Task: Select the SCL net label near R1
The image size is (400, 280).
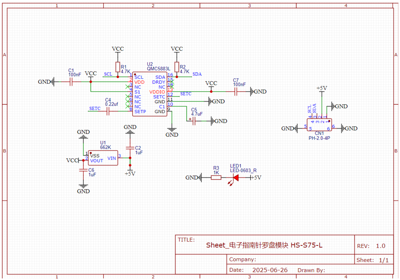Action: (x=108, y=74)
